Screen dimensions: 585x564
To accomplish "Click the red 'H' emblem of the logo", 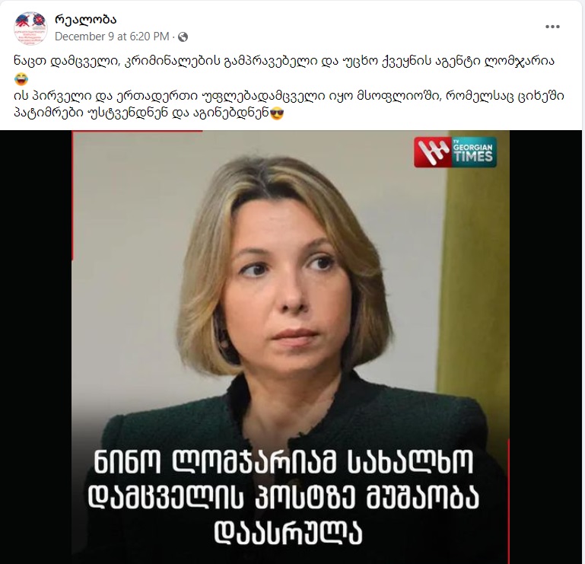I will pyautogui.click(x=433, y=152).
